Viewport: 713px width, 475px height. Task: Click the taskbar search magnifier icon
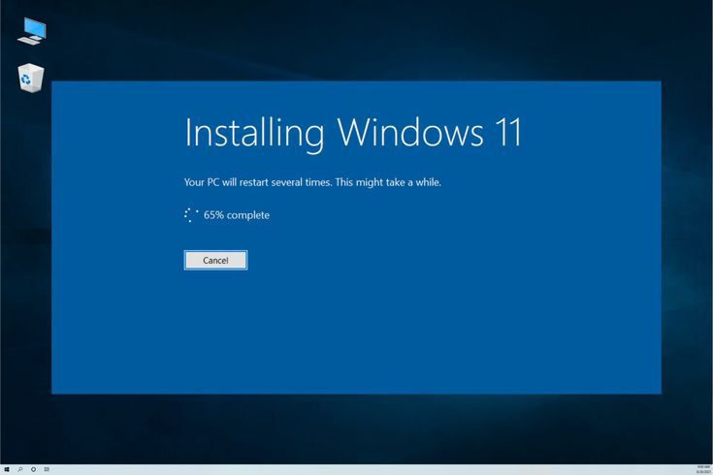click(x=19, y=469)
